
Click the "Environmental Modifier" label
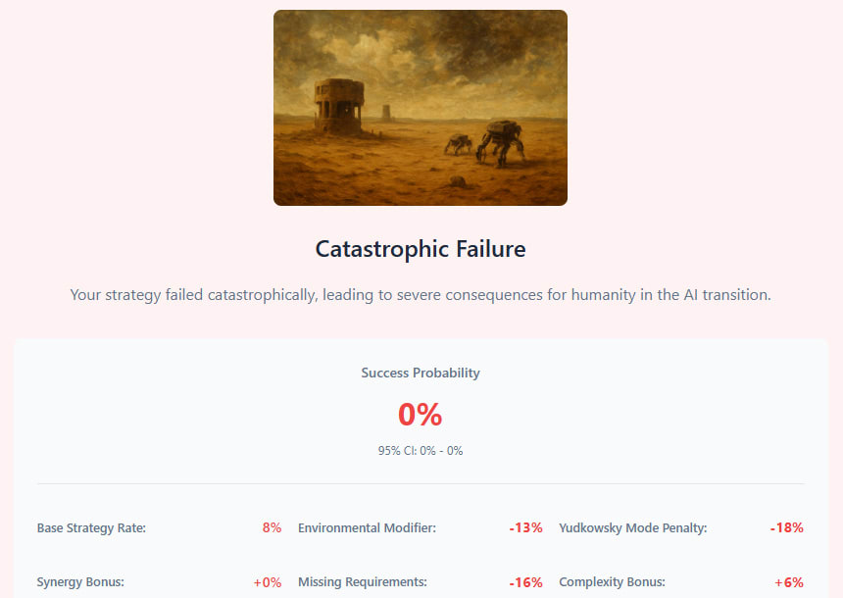click(x=367, y=528)
